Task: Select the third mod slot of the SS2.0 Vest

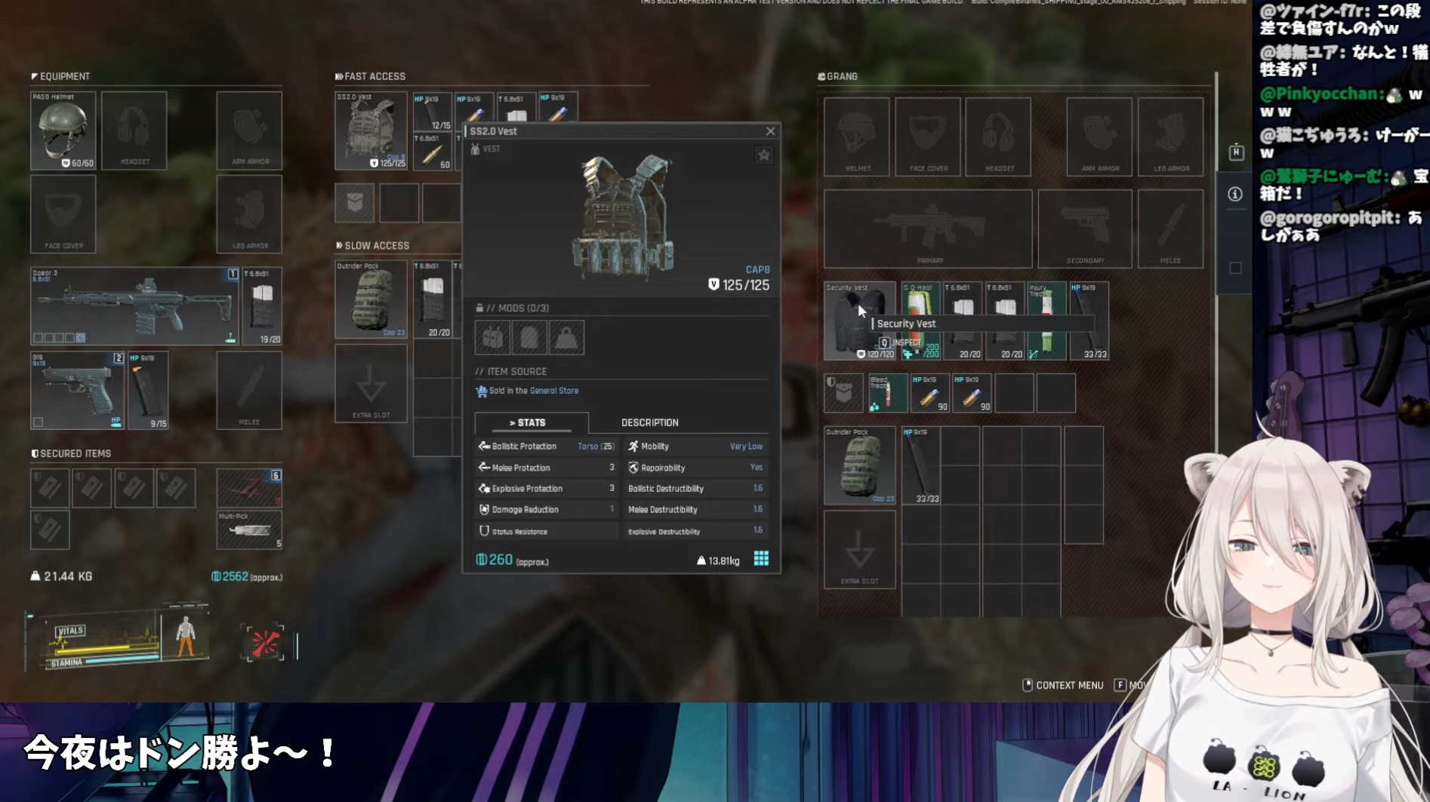Action: (566, 337)
